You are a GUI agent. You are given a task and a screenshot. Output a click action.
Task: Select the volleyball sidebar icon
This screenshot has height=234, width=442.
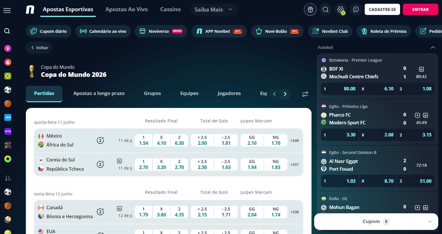pyautogui.click(x=8, y=220)
